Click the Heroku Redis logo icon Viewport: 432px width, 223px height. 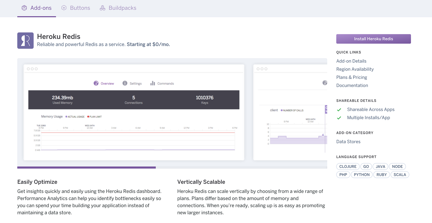click(25, 41)
